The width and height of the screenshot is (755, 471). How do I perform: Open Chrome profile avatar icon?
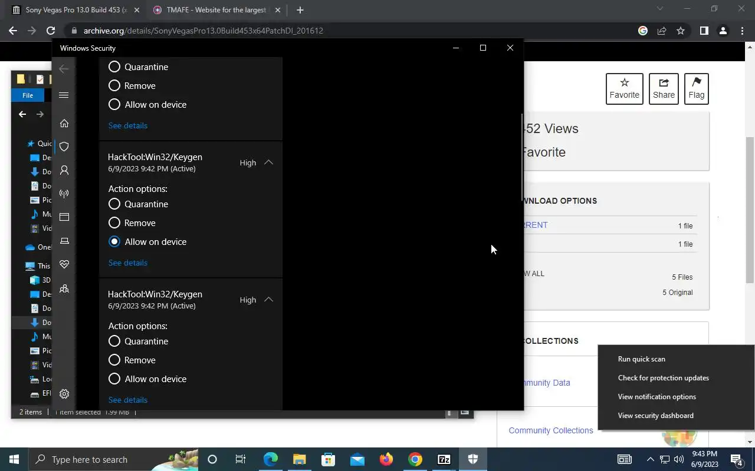[723, 31]
